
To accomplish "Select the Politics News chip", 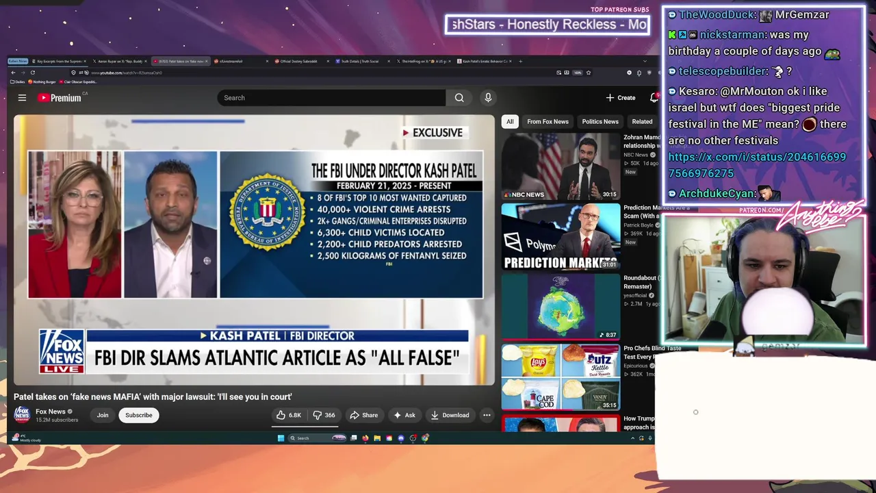I will pyautogui.click(x=600, y=122).
